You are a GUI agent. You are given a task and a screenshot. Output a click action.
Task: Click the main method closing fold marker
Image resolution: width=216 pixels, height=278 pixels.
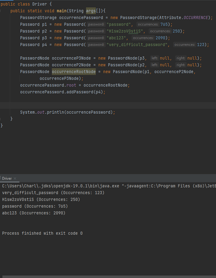point(0,119)
